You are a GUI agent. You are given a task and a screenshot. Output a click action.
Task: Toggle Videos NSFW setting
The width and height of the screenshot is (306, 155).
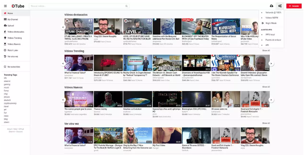click(x=272, y=18)
